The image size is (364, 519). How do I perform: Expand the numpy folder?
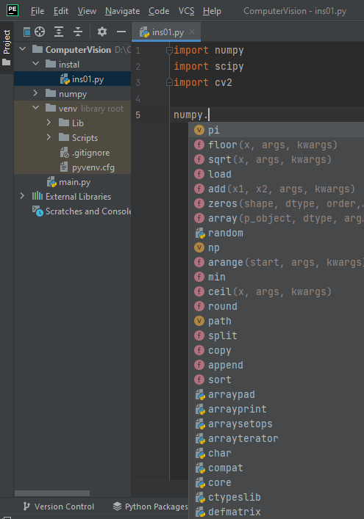(35, 93)
